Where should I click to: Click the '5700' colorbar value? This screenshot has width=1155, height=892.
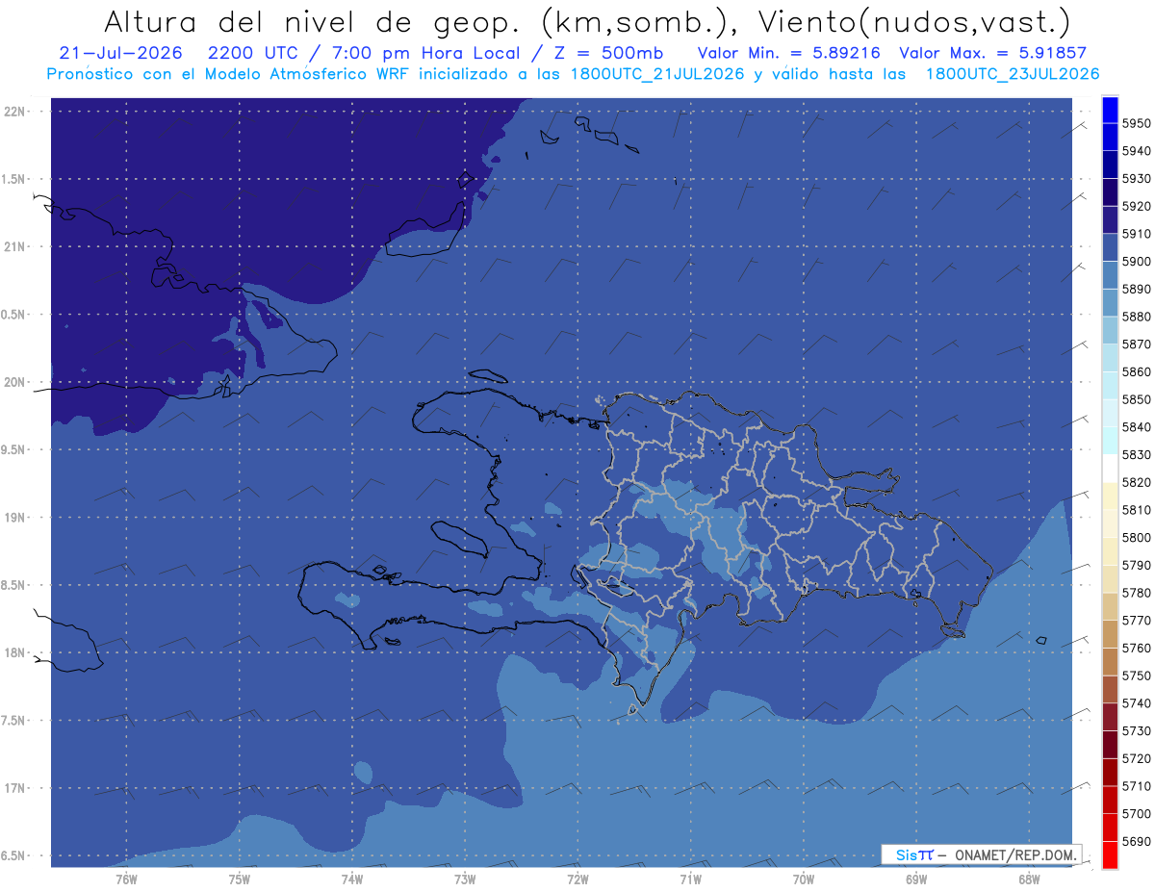1137,814
